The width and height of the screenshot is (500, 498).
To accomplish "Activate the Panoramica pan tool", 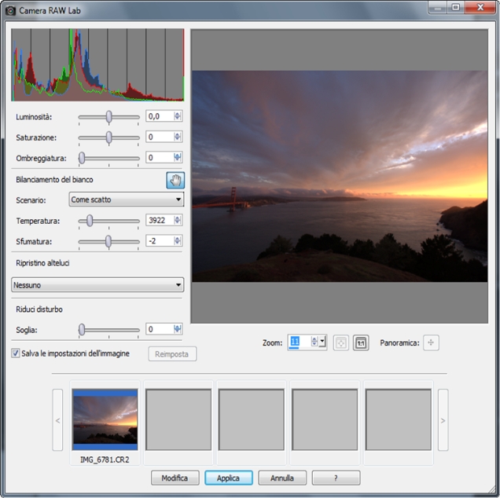I will pos(431,342).
